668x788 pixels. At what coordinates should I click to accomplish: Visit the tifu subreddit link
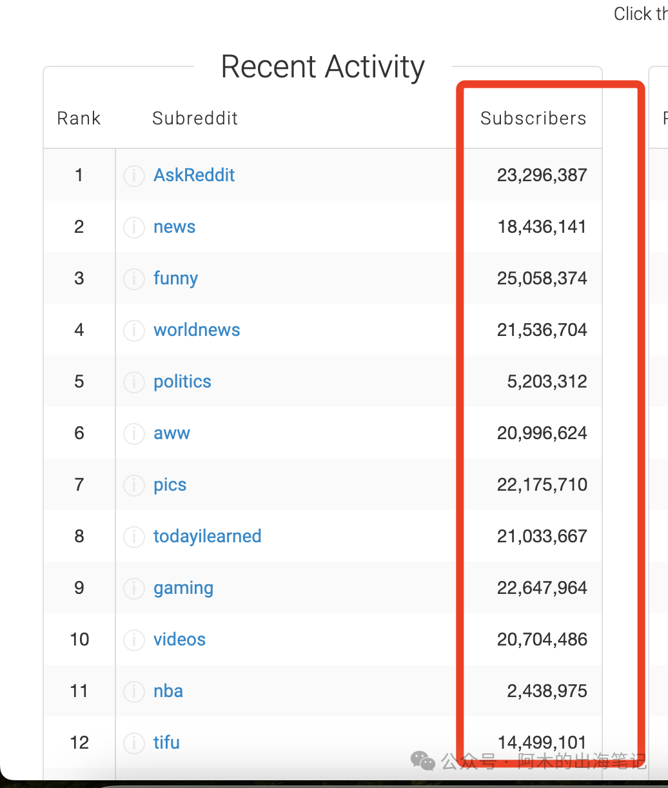pos(166,743)
